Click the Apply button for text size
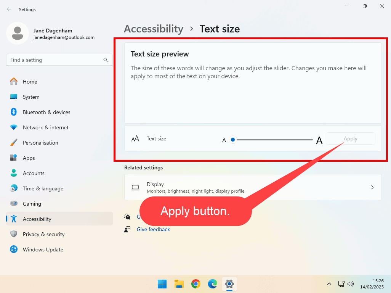The image size is (391, 293). (x=350, y=138)
